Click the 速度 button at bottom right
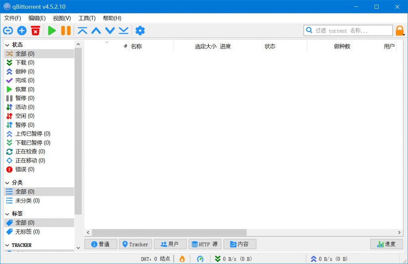The image size is (408, 264). (x=386, y=244)
